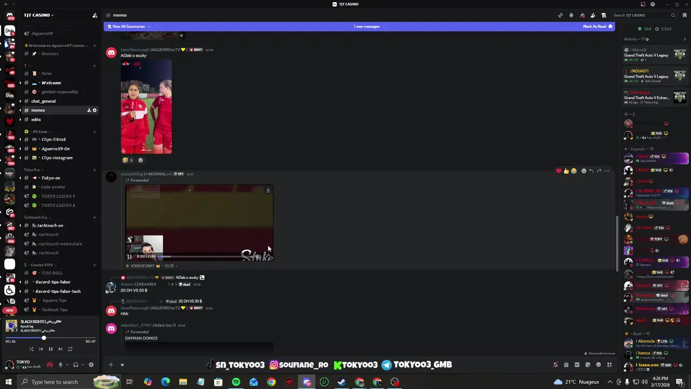Open Spotify from Windows taskbar
The height and width of the screenshot is (389, 691).
[x=236, y=382]
